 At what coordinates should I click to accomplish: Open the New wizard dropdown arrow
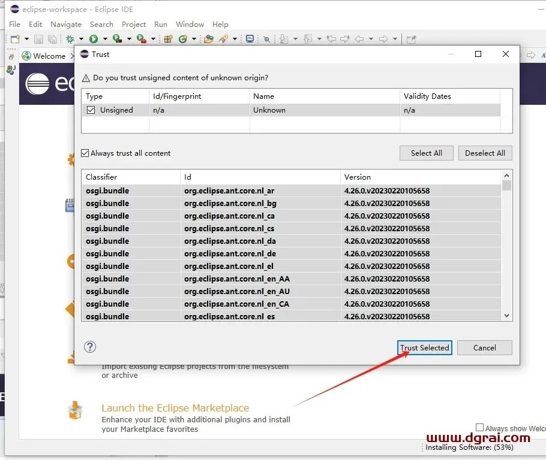26,39
